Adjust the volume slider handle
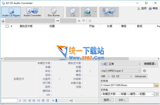The width and height of the screenshot is (160, 105). coord(56,100)
